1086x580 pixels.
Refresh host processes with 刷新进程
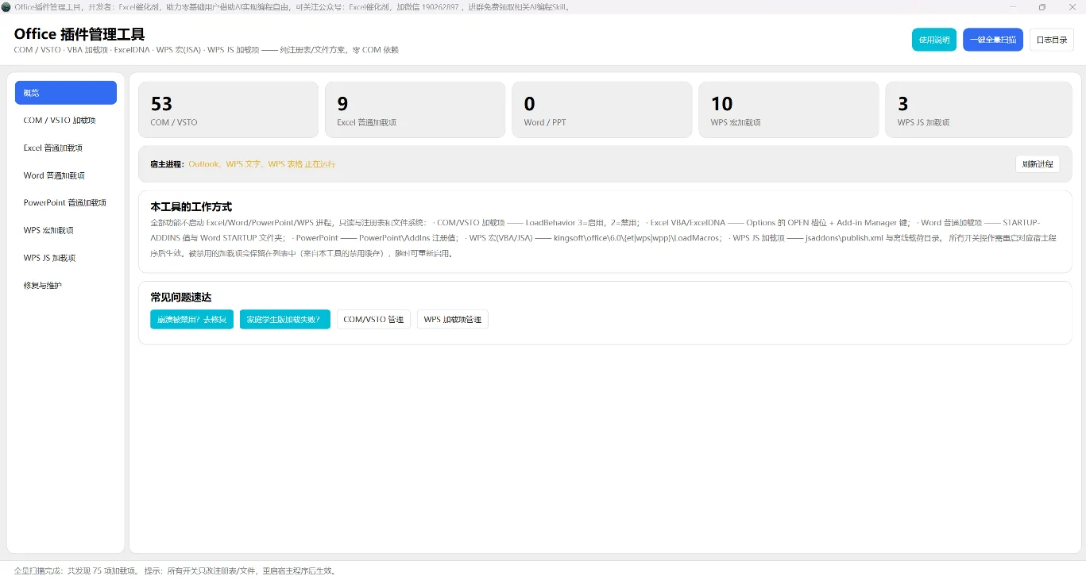click(x=1038, y=164)
